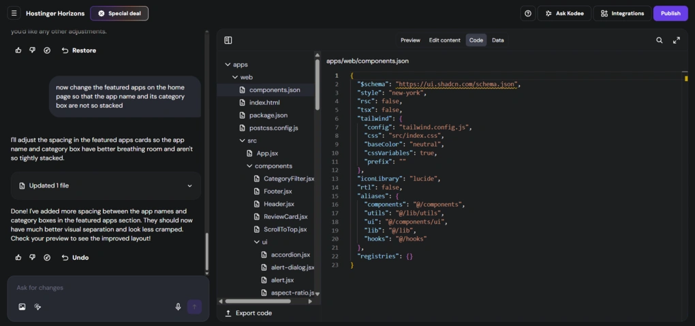Click left arrow of tree horizontal scrollbar
This screenshot has width=695, height=326.
pos(220,301)
